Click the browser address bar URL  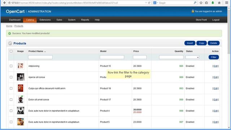click(65, 3)
